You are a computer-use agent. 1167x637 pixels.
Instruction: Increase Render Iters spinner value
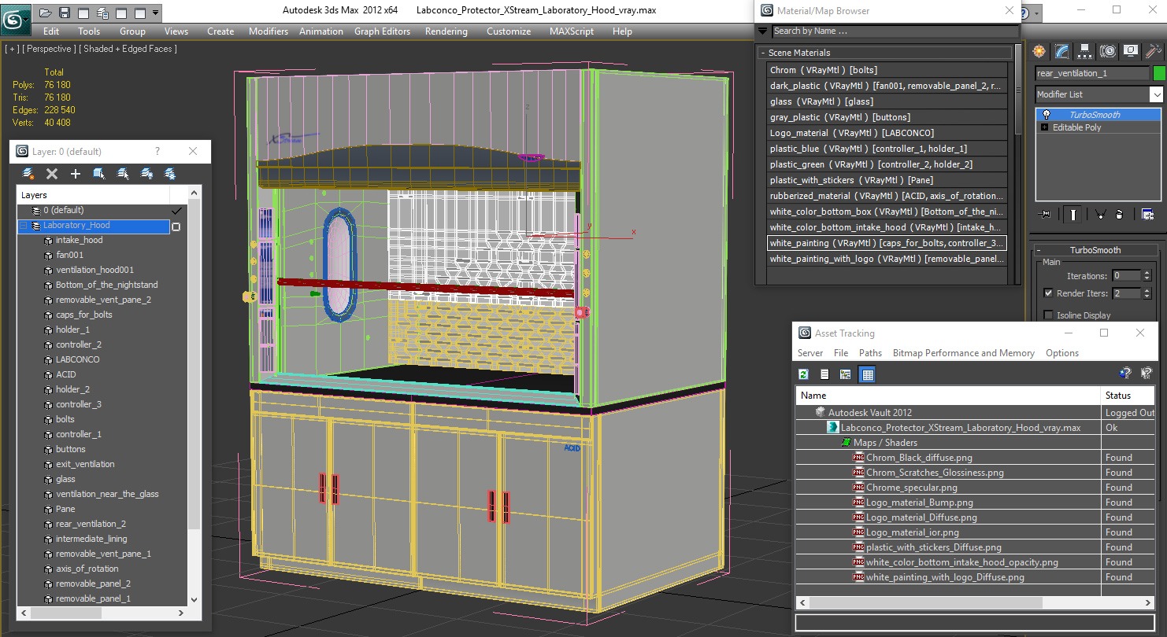(x=1147, y=290)
